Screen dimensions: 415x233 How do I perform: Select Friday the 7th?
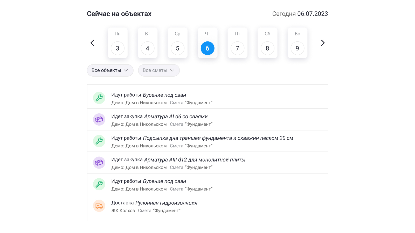pos(238,43)
